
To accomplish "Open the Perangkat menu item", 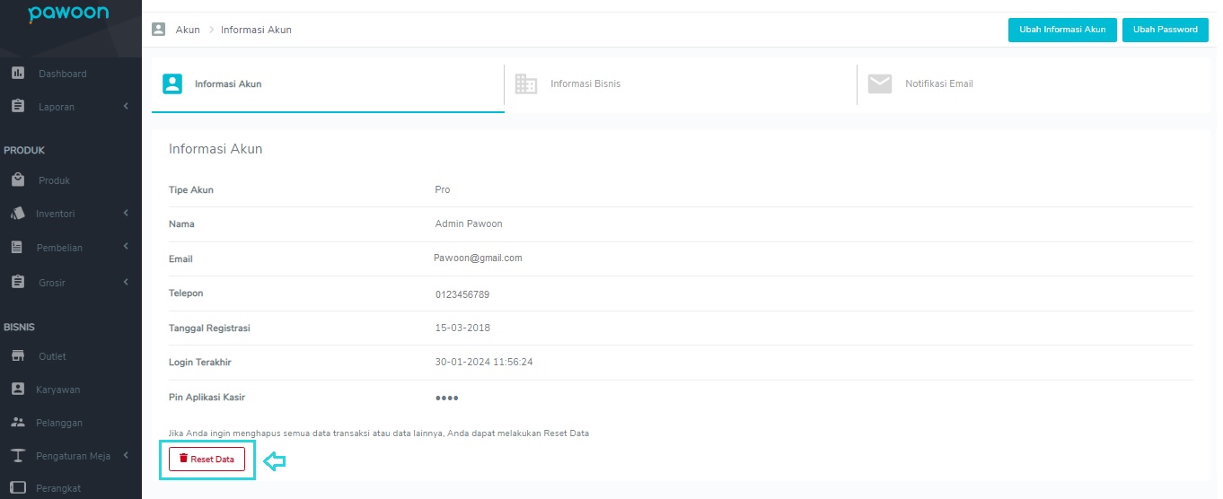I will pos(58,488).
